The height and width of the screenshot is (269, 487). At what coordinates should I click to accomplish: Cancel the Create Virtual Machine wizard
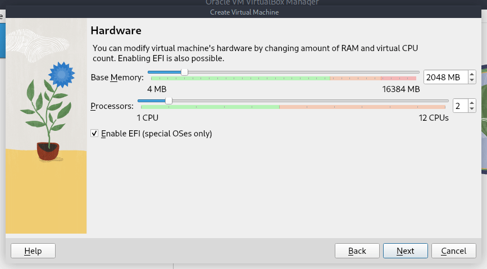(x=454, y=251)
